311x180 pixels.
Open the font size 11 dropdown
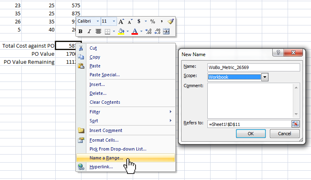(114, 21)
